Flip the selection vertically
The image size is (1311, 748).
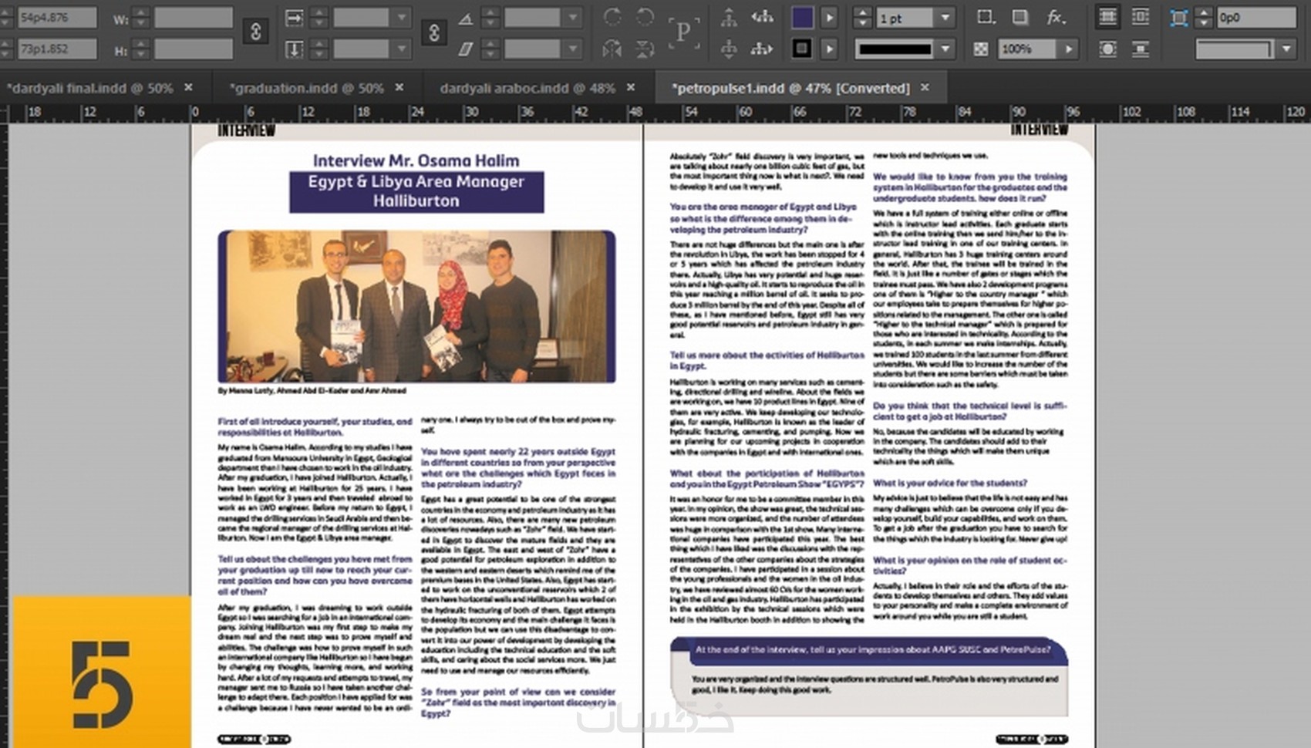click(645, 49)
